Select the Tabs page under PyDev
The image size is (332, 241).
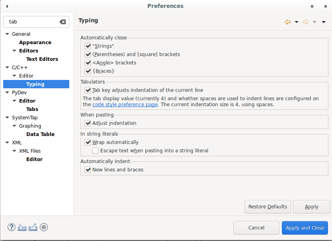pos(32,109)
